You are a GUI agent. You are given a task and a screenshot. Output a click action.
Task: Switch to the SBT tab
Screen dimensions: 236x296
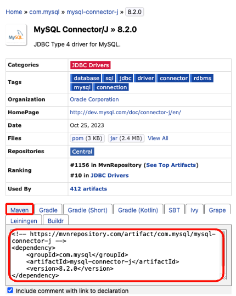[175, 210]
